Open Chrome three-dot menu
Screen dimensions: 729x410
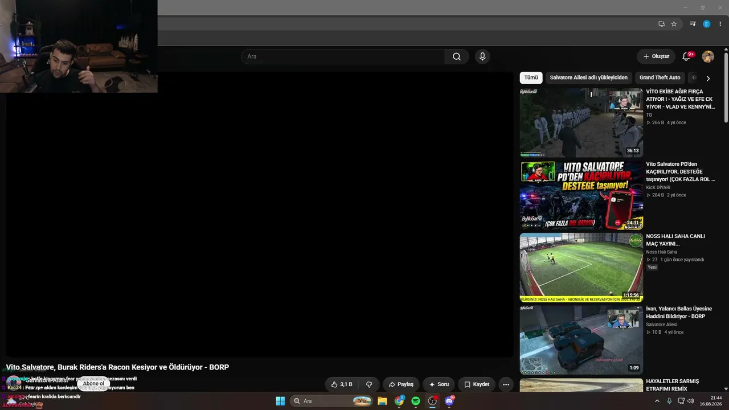pyautogui.click(x=720, y=24)
